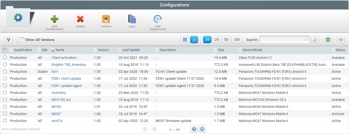This screenshot has width=349, height=134.
Task: Clear the search field using x icon
Action: pyautogui.click(x=307, y=40)
